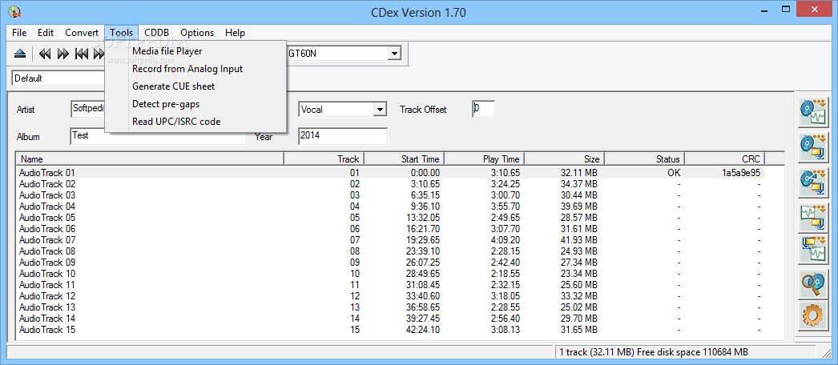Click the OK status of track 01
Viewport: 838px width, 365px height.
pos(674,173)
